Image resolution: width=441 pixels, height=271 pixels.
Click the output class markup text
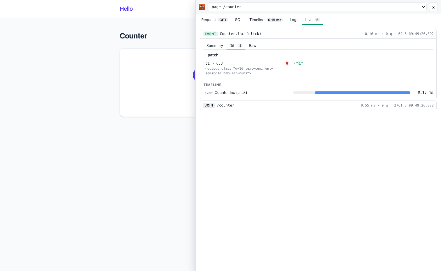click(239, 71)
